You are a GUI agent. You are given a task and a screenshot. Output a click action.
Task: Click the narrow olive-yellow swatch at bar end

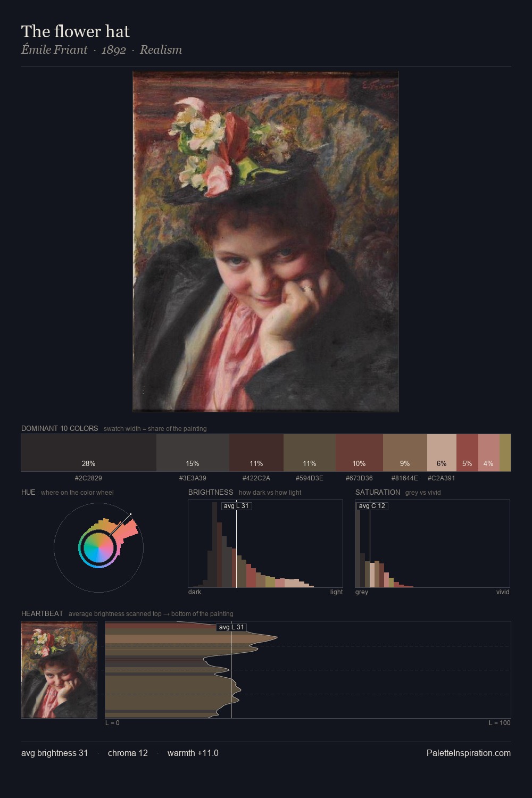click(505, 453)
